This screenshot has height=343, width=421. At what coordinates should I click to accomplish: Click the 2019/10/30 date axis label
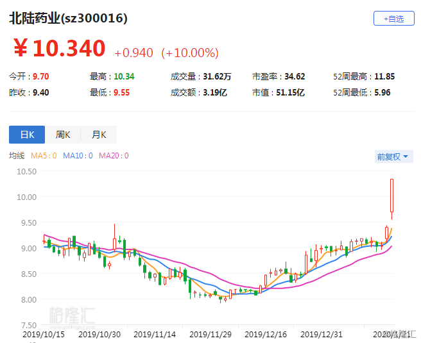[99, 335]
